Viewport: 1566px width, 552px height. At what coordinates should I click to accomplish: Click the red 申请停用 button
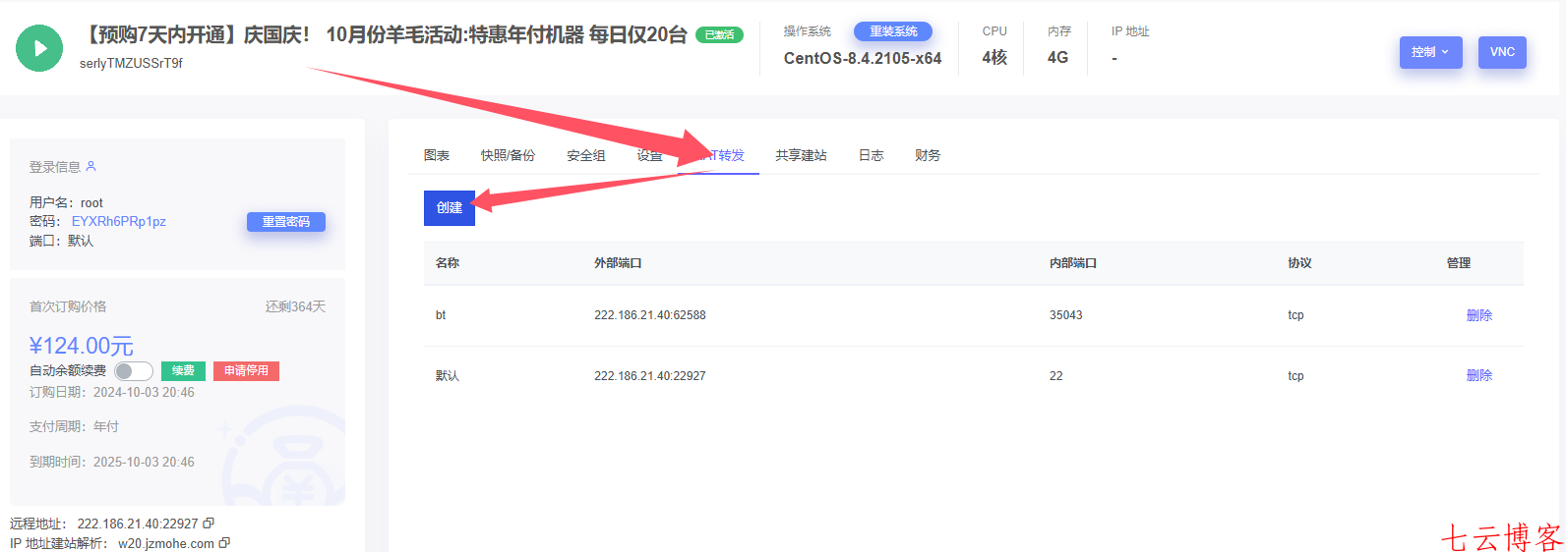[x=246, y=371]
